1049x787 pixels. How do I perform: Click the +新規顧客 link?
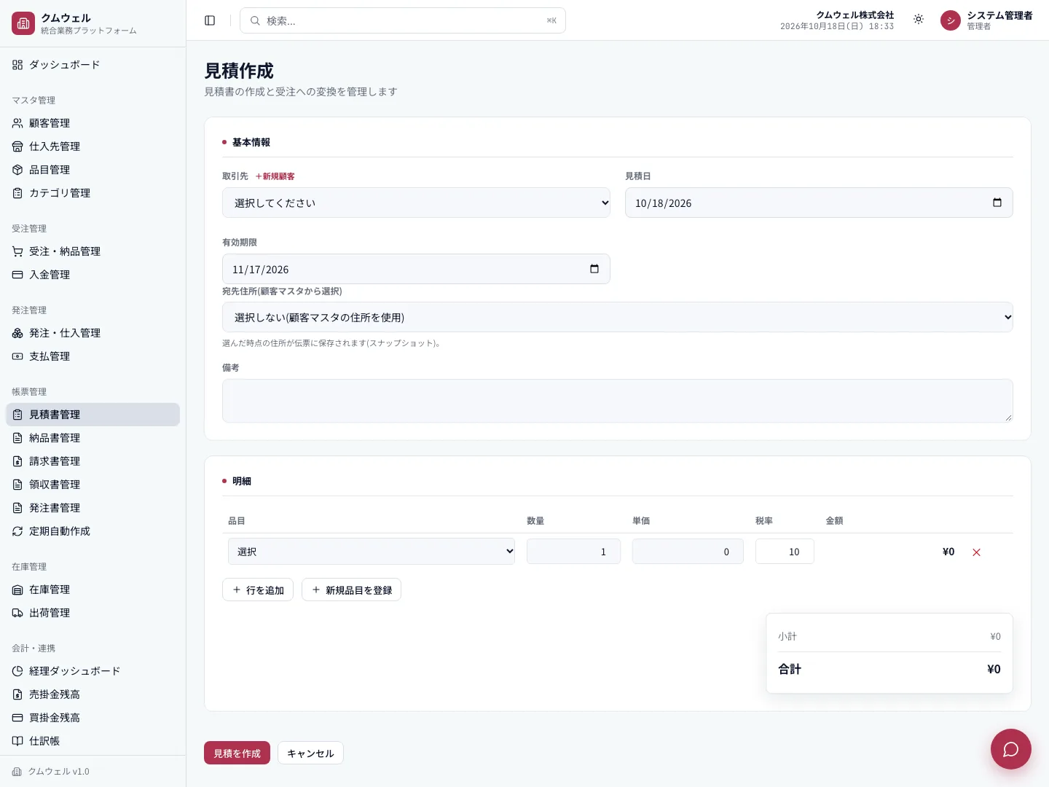click(275, 176)
